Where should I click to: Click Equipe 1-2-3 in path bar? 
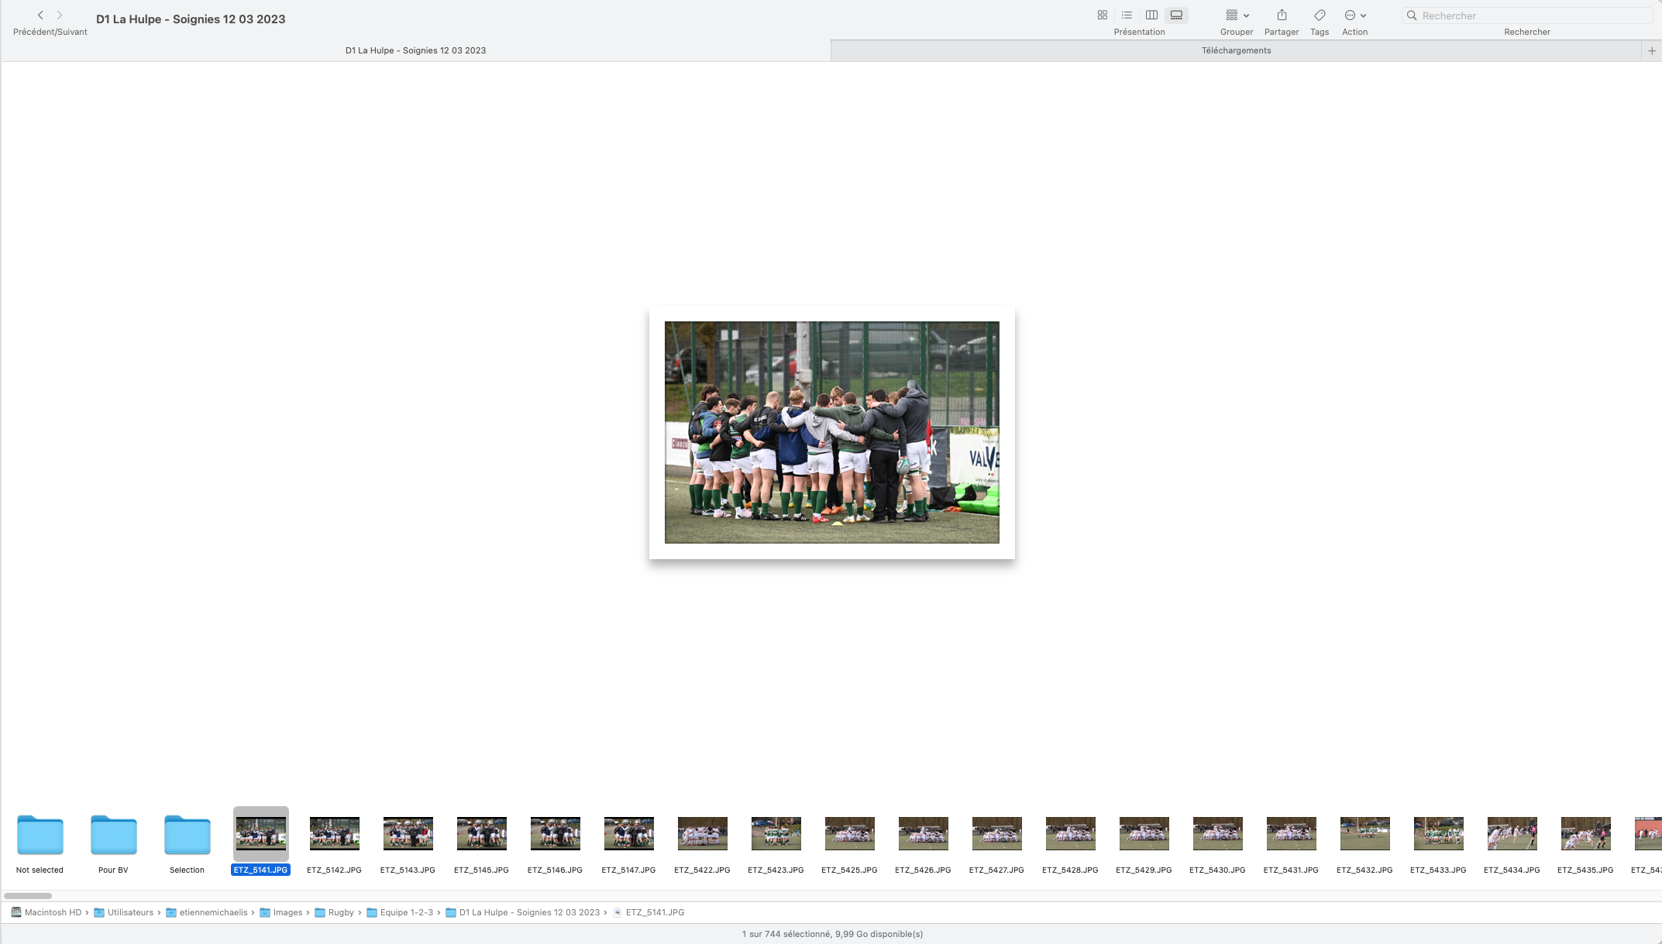[406, 913]
